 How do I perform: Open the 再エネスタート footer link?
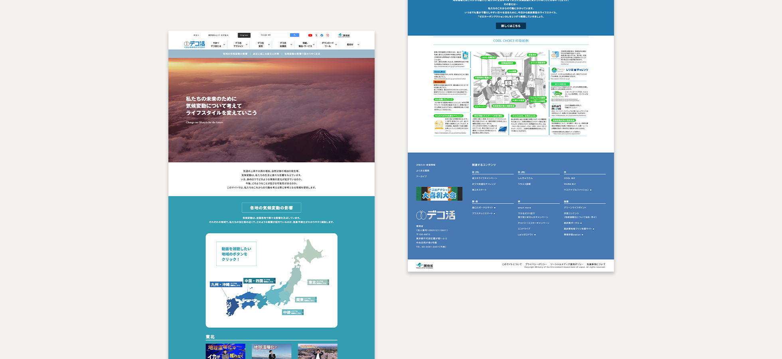click(479, 190)
